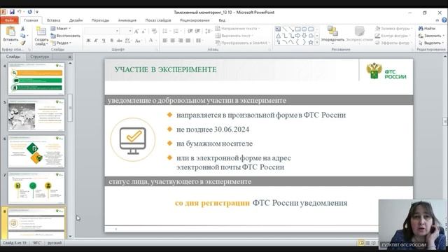Image resolution: width=448 pixels, height=252 pixels.
Task: Click Normal view button in status bar
Action: pyautogui.click(x=361, y=243)
